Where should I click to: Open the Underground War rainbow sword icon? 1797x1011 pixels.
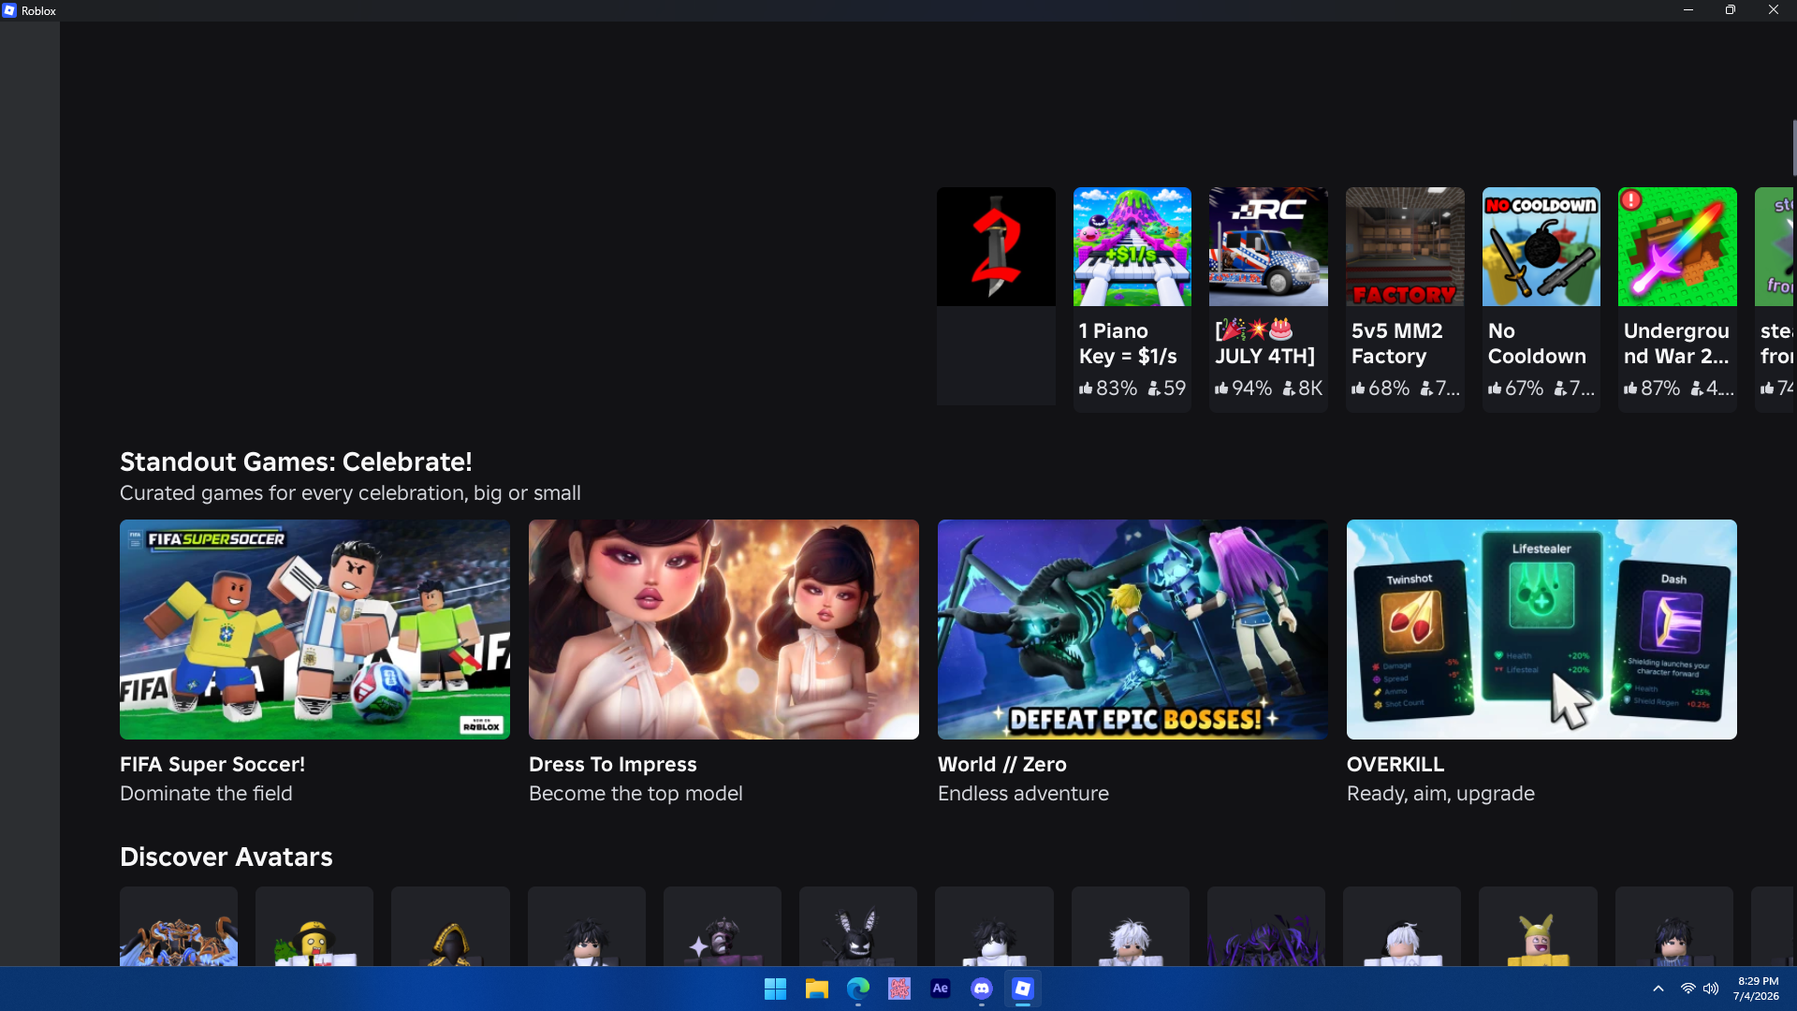coord(1677,246)
